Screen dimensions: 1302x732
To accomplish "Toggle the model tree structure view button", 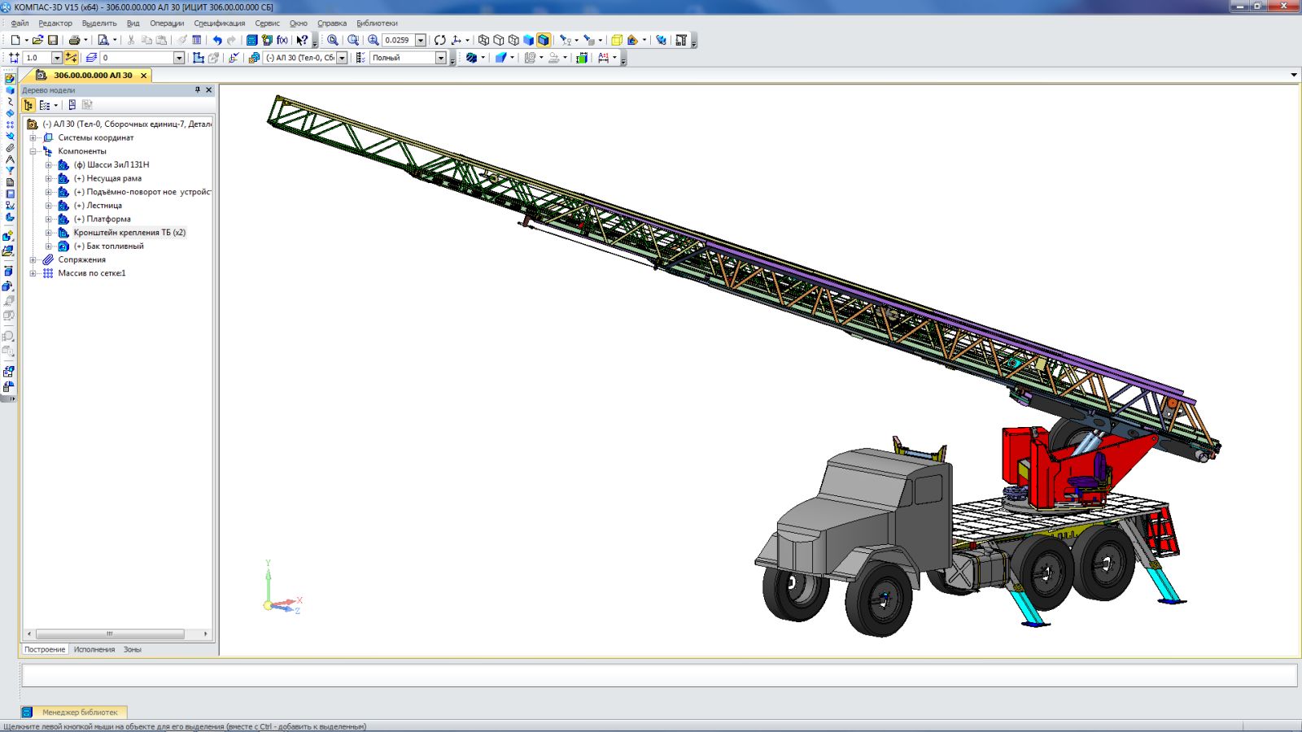I will point(29,105).
